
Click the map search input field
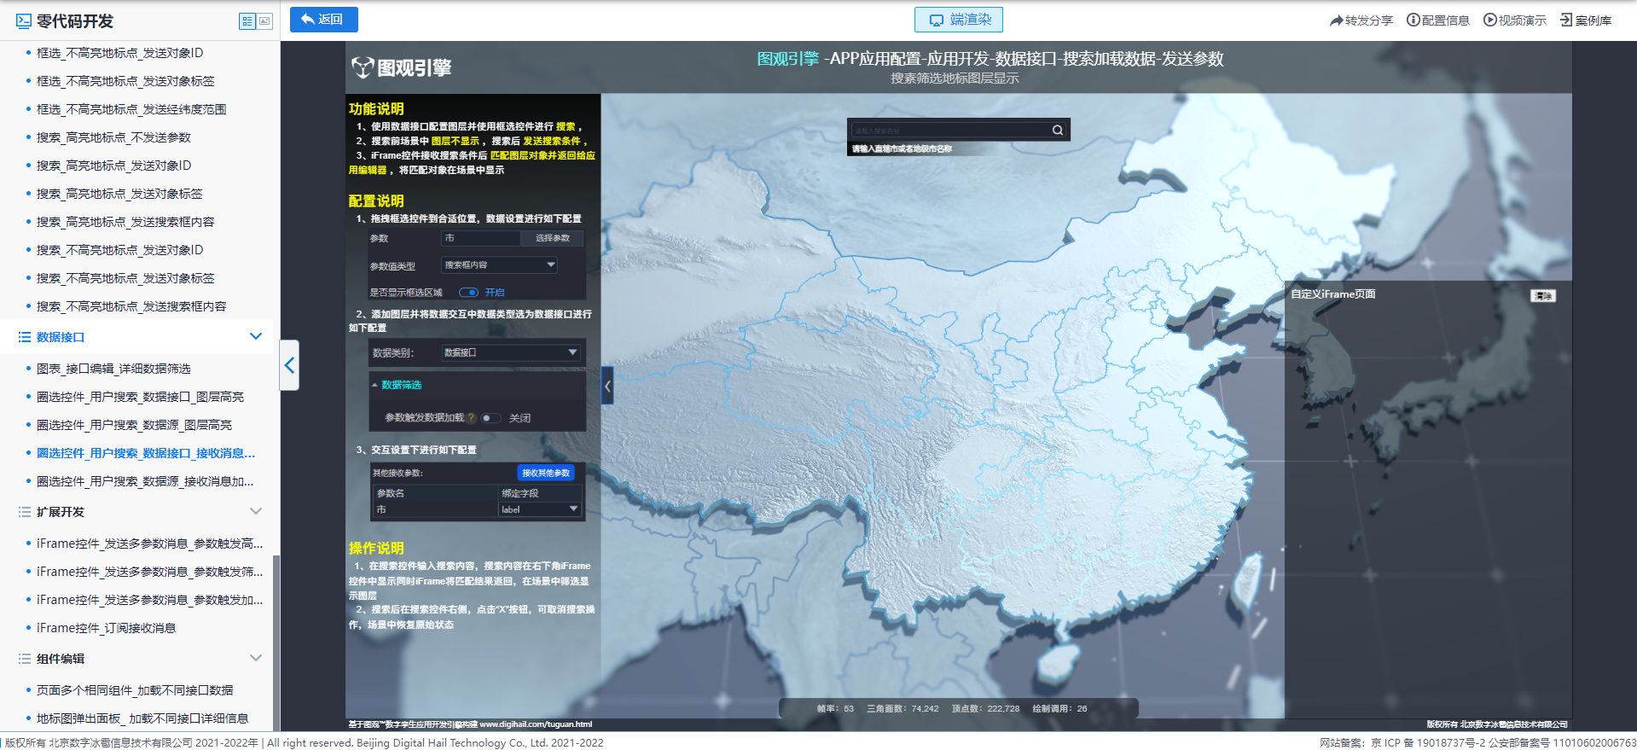pyautogui.click(x=950, y=130)
